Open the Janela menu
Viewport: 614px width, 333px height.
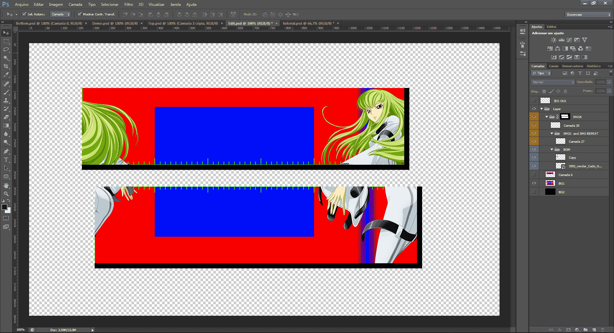click(175, 4)
